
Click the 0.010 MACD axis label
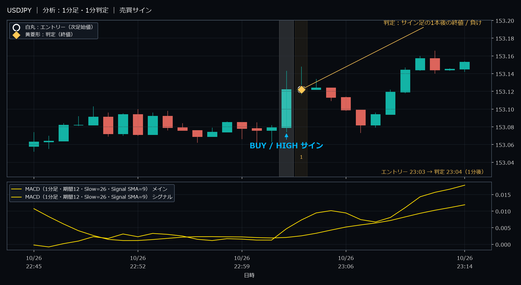click(503, 212)
